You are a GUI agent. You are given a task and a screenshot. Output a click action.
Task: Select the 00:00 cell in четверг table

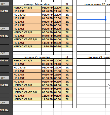tap(57, 25)
